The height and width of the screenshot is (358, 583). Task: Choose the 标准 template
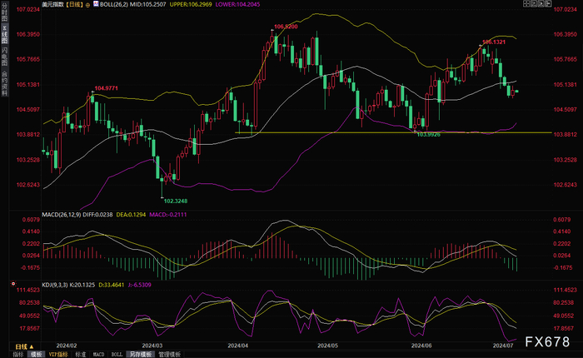click(x=80, y=355)
